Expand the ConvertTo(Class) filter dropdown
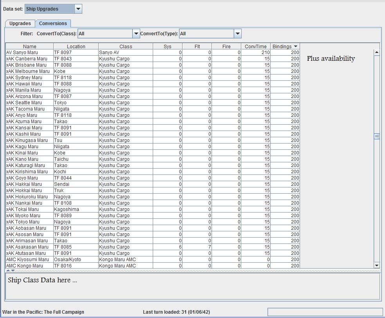The image size is (385, 318). click(x=136, y=34)
